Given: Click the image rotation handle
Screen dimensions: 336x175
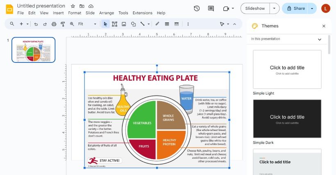Looking at the screenshot, I should click(x=157, y=66).
